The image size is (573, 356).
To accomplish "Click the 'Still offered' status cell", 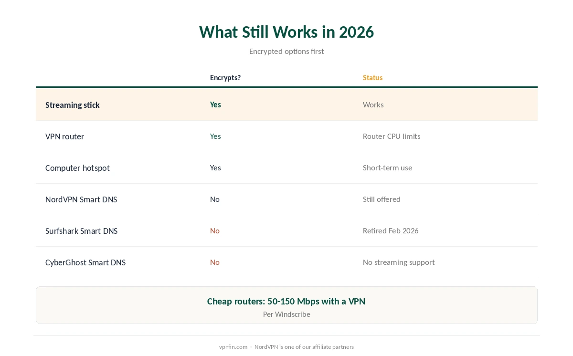I will coord(382,199).
